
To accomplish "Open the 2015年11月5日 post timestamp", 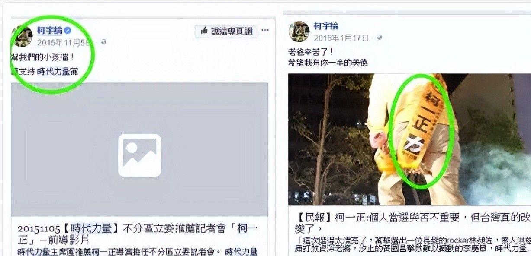I will tap(64, 42).
